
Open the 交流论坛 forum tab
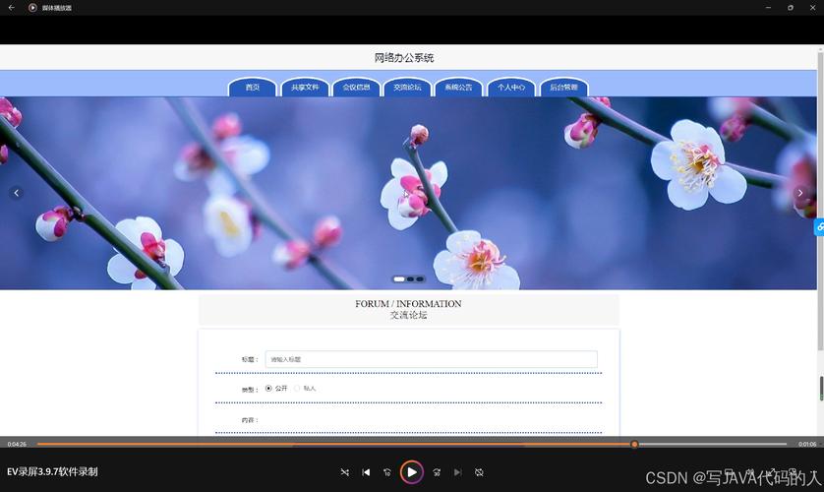(x=407, y=88)
